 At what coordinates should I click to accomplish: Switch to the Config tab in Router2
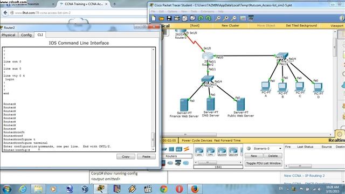(x=26, y=35)
